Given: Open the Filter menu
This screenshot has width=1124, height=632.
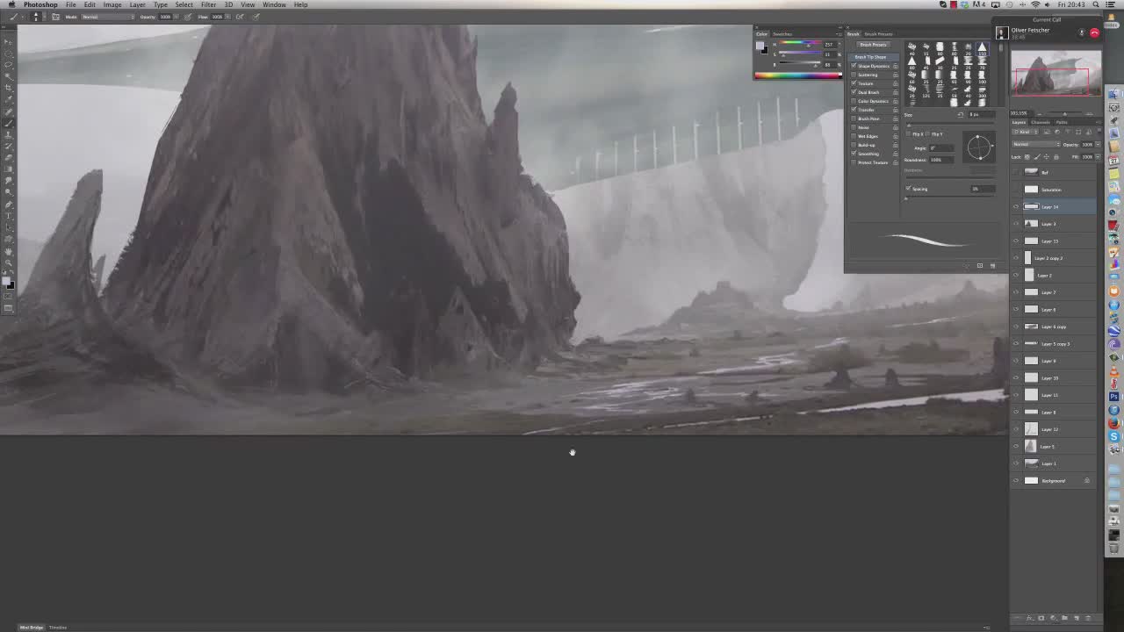Looking at the screenshot, I should point(208,4).
